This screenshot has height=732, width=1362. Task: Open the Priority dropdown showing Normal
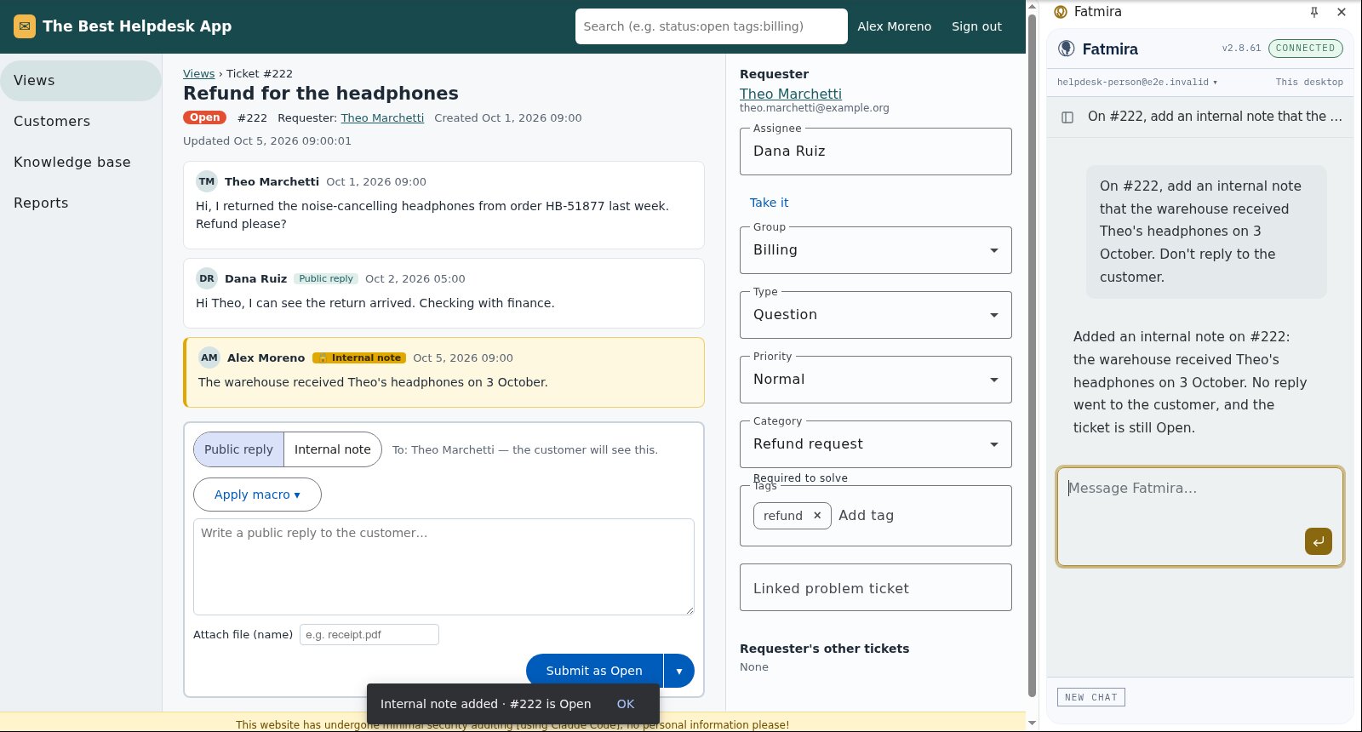[x=876, y=380]
